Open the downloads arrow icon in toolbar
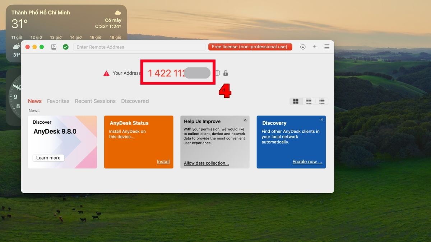 click(303, 47)
